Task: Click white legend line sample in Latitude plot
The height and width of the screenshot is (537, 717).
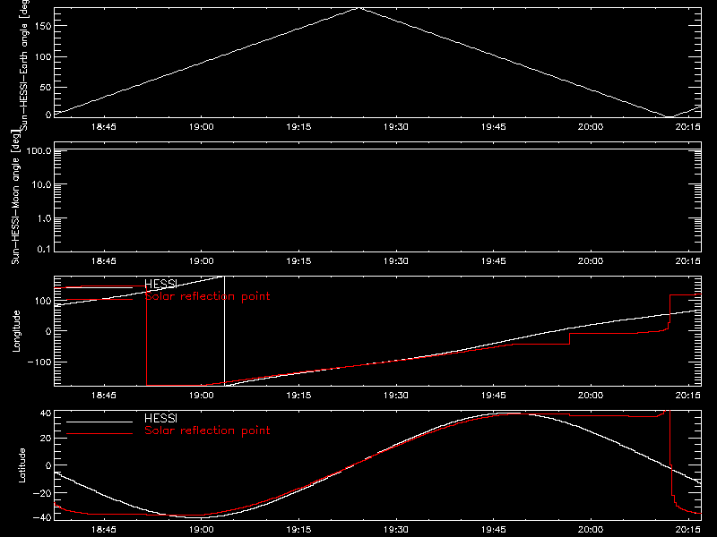Action: pyautogui.click(x=99, y=422)
